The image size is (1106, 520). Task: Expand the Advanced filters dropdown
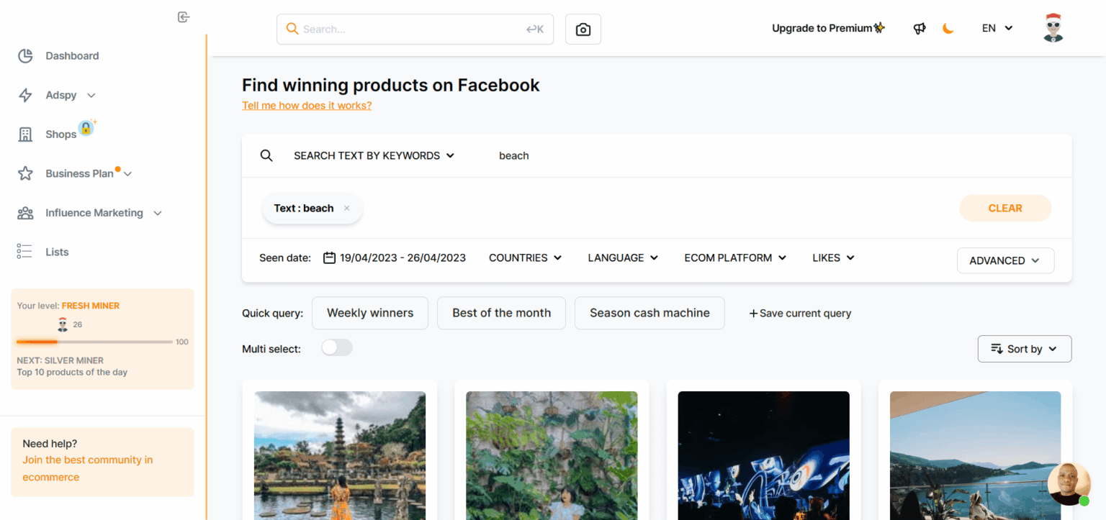(x=1005, y=260)
